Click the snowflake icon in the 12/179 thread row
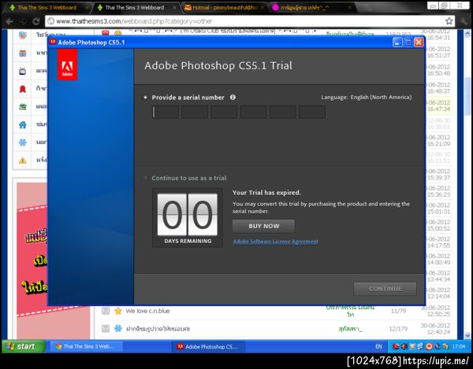Image resolution: width=473 pixels, height=369 pixels. pyautogui.click(x=118, y=328)
